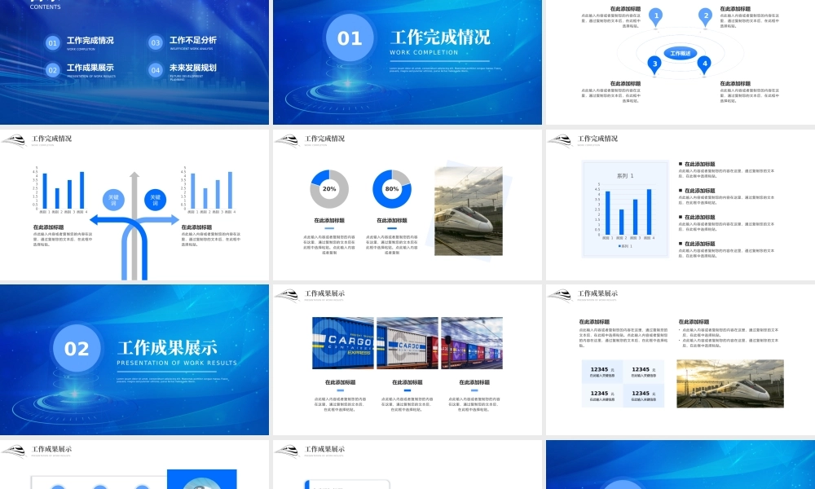Image resolution: width=815 pixels, height=489 pixels.
Task: Click the gray upward arrow graphic
Action: [x=134, y=226]
